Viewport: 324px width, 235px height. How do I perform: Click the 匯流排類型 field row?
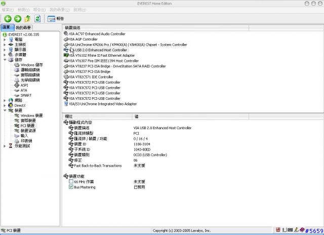[x=84, y=133]
